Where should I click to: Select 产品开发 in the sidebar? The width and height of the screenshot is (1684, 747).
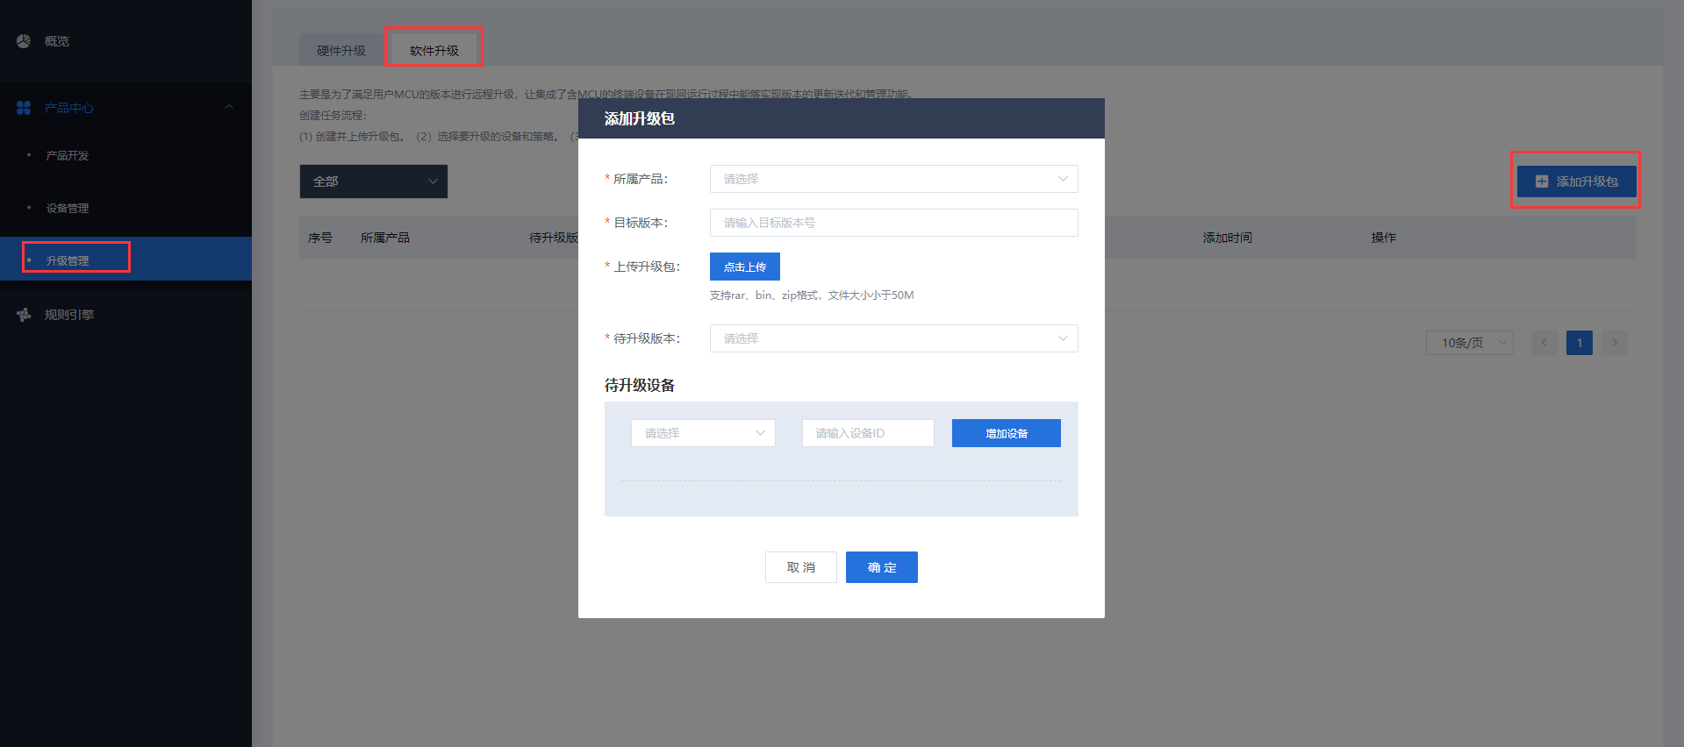point(68,156)
